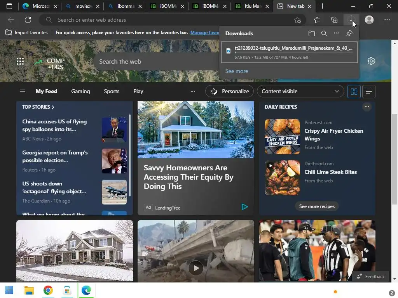Click the Feedback button

click(370, 276)
